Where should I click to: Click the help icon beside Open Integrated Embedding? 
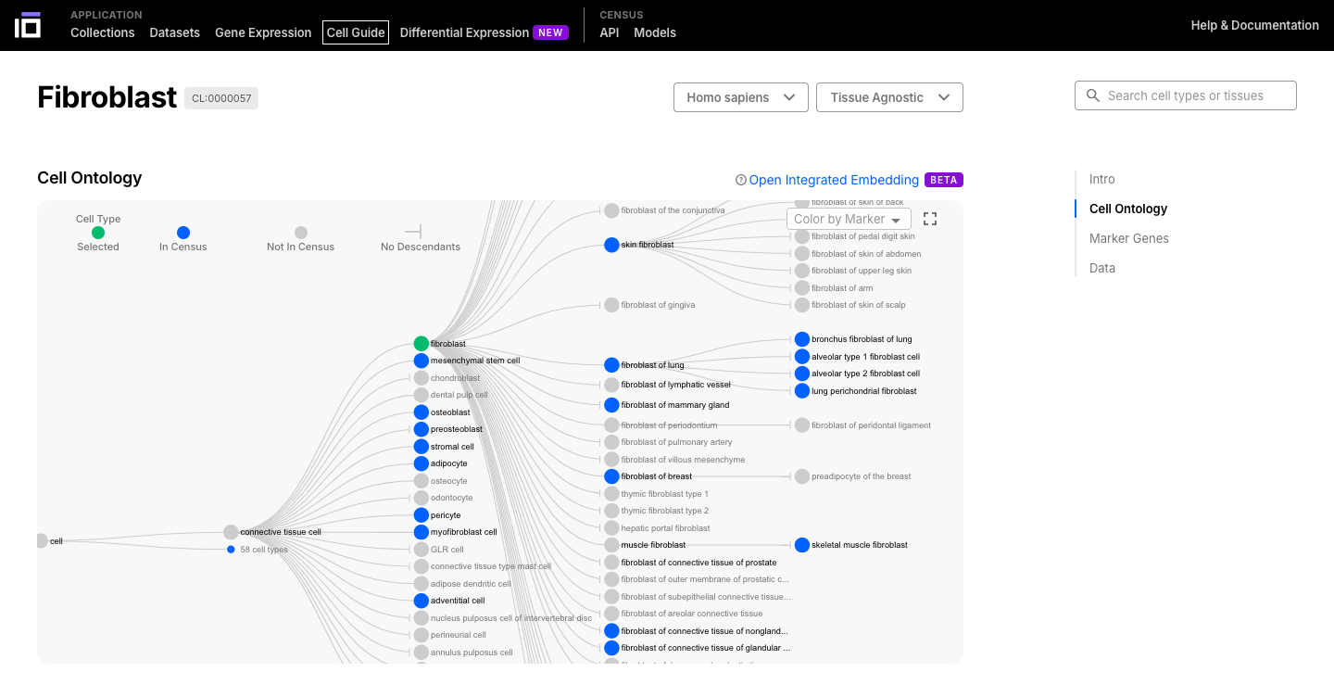[740, 181]
